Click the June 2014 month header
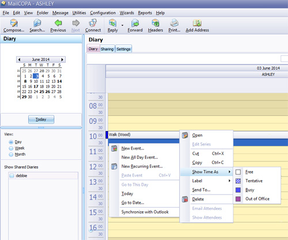This screenshot has height=240, width=288. click(x=41, y=59)
